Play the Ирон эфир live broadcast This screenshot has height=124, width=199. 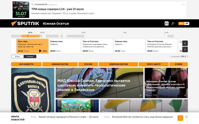(x=43, y=51)
